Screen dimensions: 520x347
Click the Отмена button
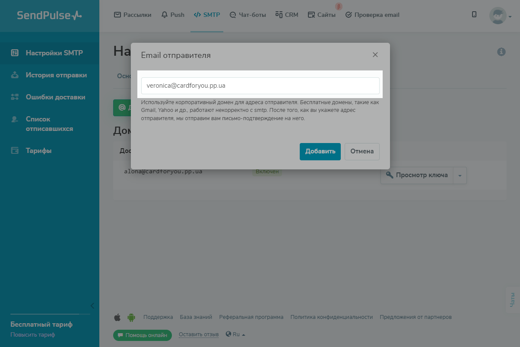(362, 152)
